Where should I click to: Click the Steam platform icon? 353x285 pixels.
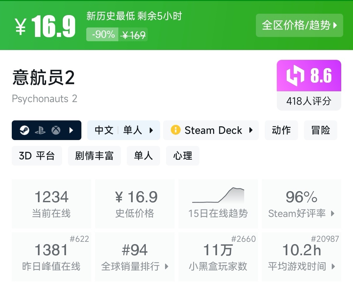(25, 130)
